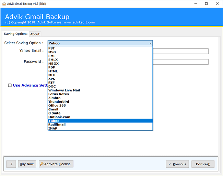Pick Thunderbird from the list

[100, 102]
